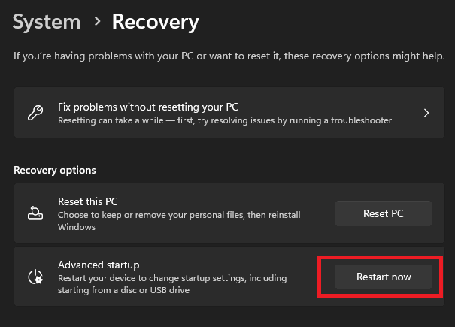Click the wrench troubleshoot icon
This screenshot has width=455, height=327.
(35, 114)
